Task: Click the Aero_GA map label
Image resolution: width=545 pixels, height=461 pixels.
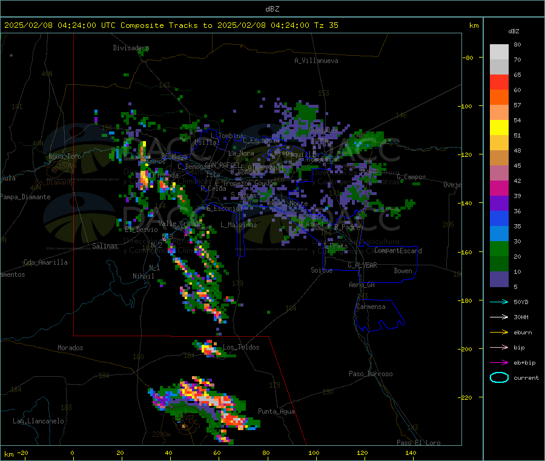Action: [x=362, y=285]
